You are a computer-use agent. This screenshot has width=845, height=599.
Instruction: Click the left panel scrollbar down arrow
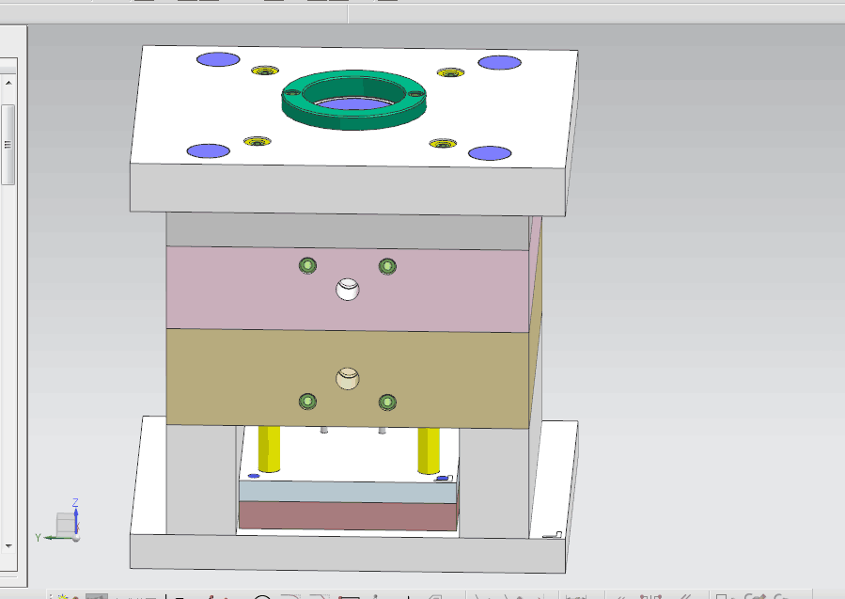pos(8,545)
